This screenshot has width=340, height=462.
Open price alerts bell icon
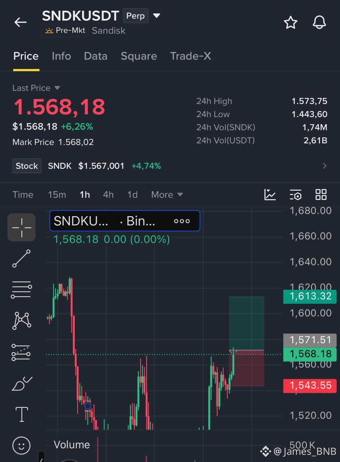[319, 23]
